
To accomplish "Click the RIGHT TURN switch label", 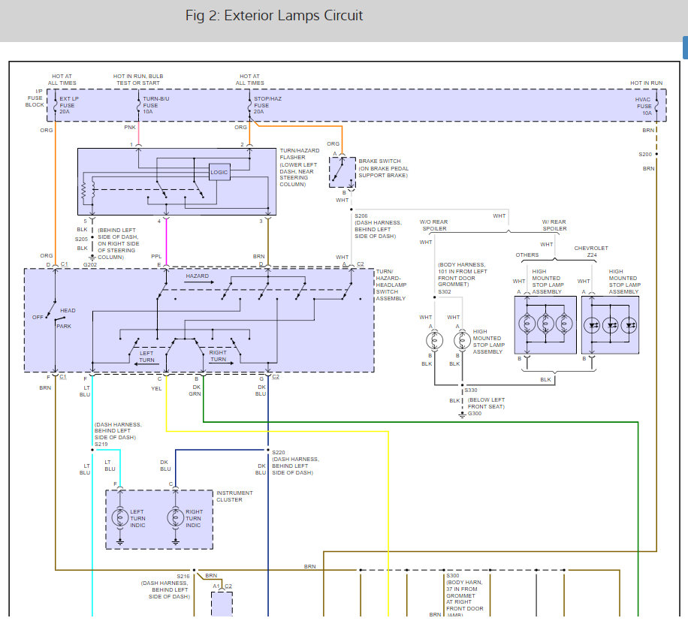I will point(217,356).
